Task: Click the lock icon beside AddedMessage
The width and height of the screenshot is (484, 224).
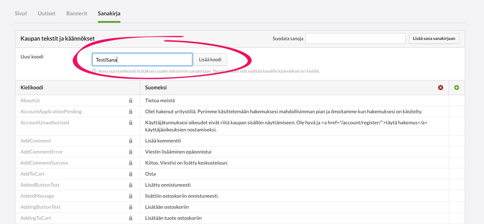Action: [131, 196]
